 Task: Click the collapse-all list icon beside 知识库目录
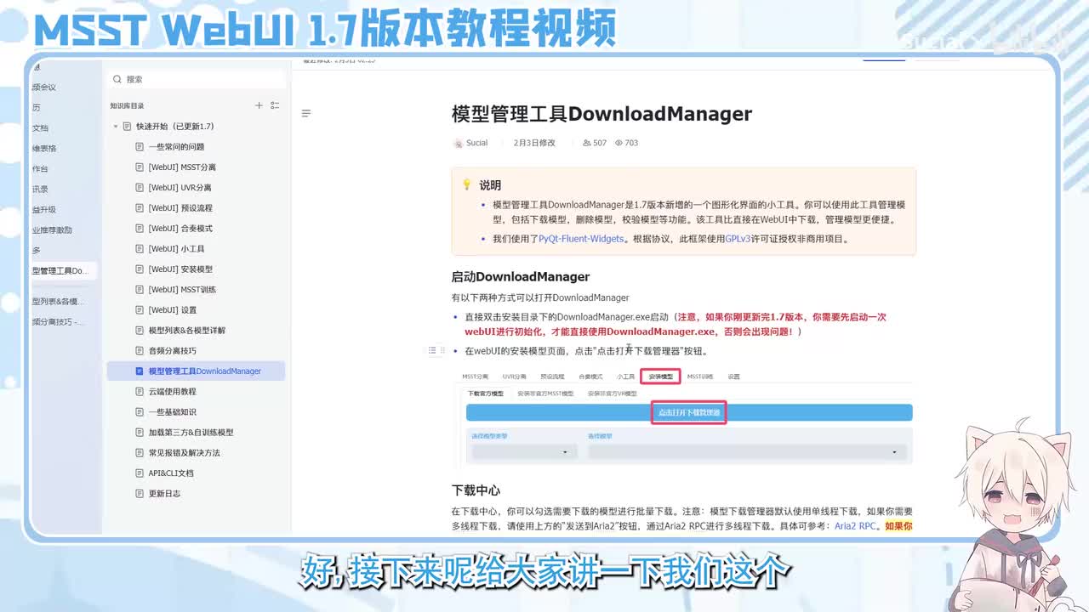pyautogui.click(x=275, y=105)
